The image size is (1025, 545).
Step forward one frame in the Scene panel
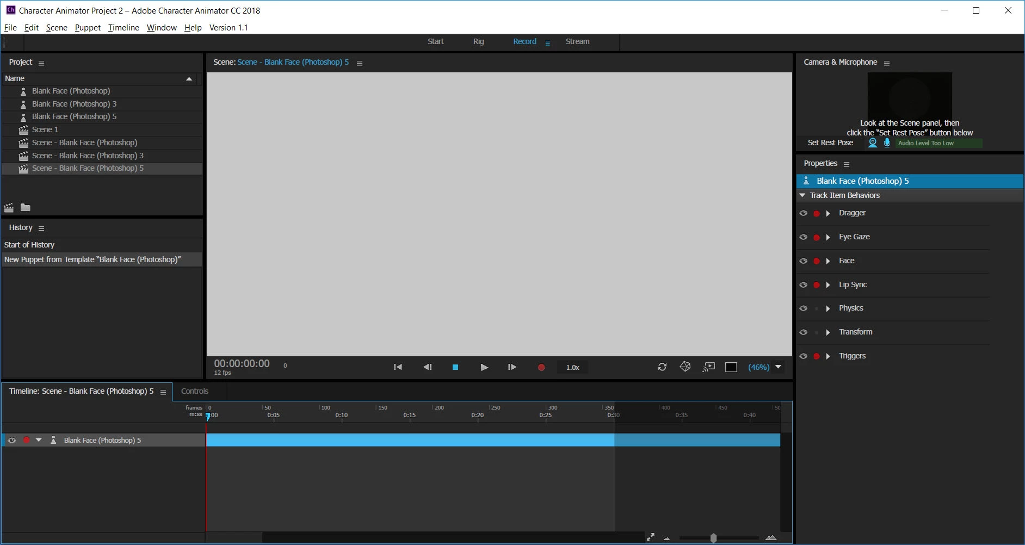(x=512, y=367)
